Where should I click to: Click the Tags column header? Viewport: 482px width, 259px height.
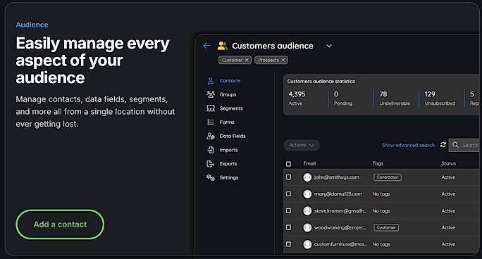[x=378, y=163]
